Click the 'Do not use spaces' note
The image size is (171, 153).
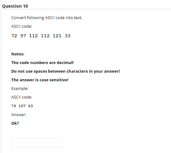pos(66,71)
